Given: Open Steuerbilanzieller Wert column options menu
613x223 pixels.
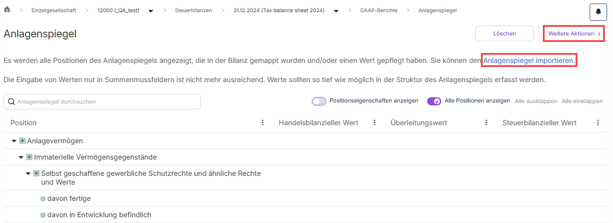Looking at the screenshot, I should click(x=598, y=123).
